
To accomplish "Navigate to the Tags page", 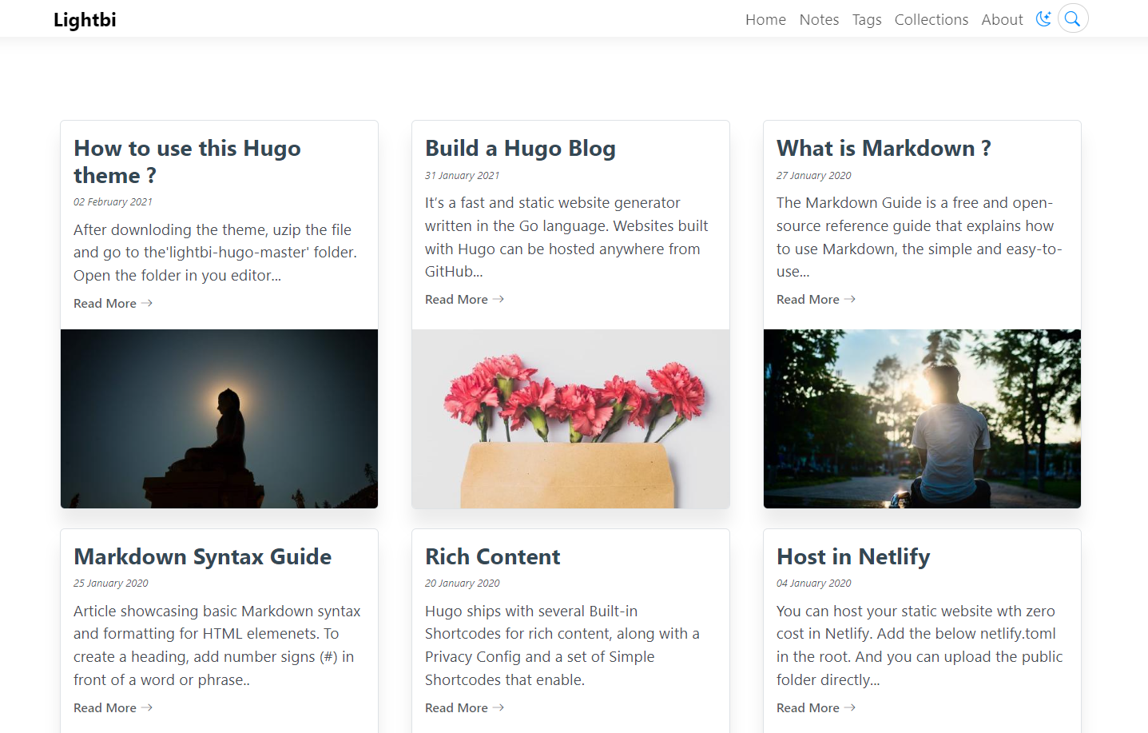I will point(866,20).
